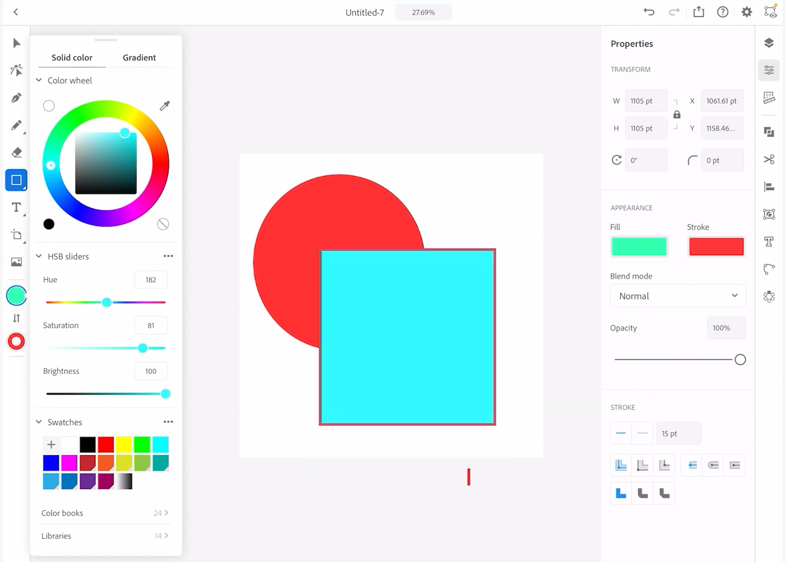Open the Share/export icon
Screen dimensions: 787x562
tap(699, 12)
